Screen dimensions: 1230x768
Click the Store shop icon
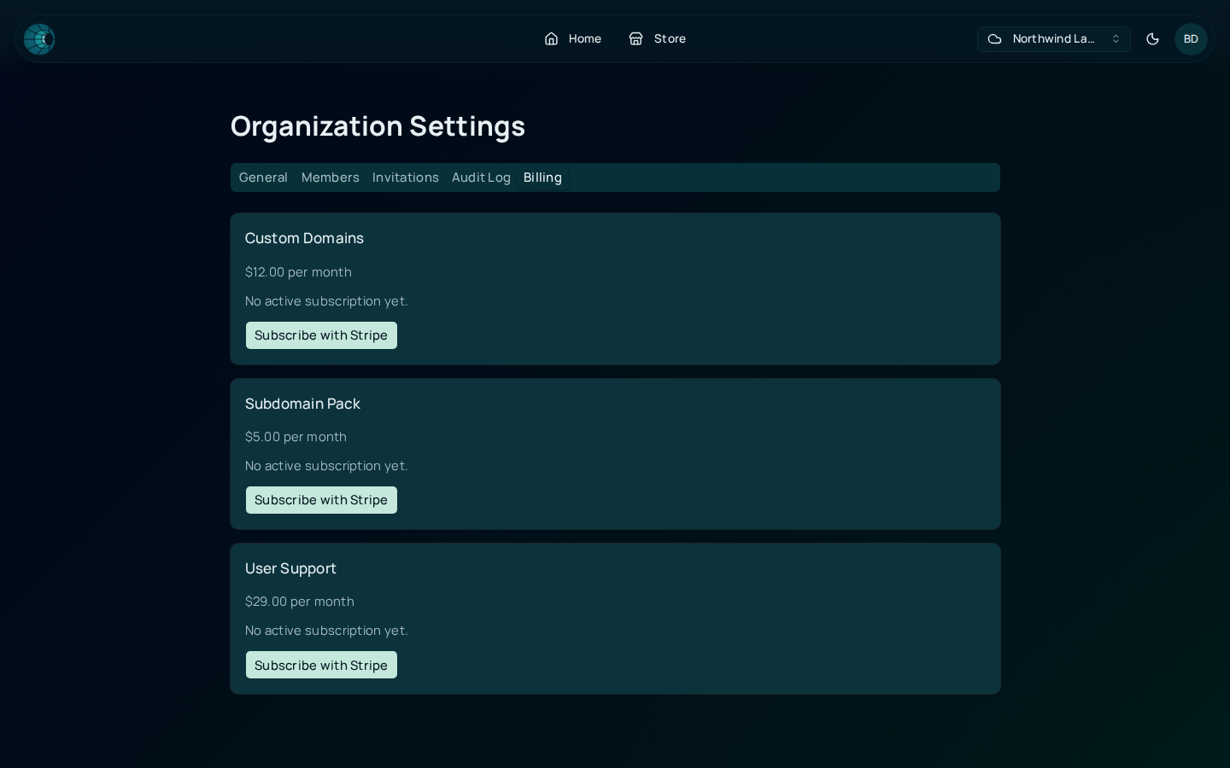click(635, 38)
